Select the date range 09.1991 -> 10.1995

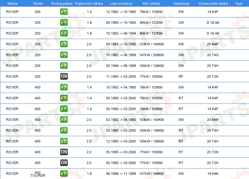121,44
